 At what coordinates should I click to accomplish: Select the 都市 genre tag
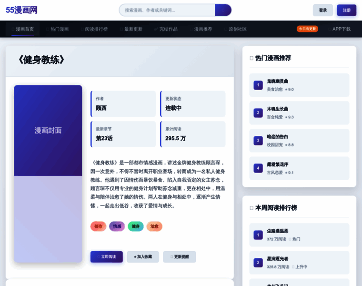(x=98, y=226)
